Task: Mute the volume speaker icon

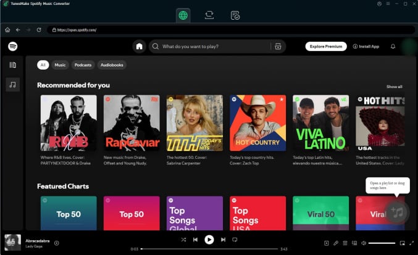Action: pos(363,243)
